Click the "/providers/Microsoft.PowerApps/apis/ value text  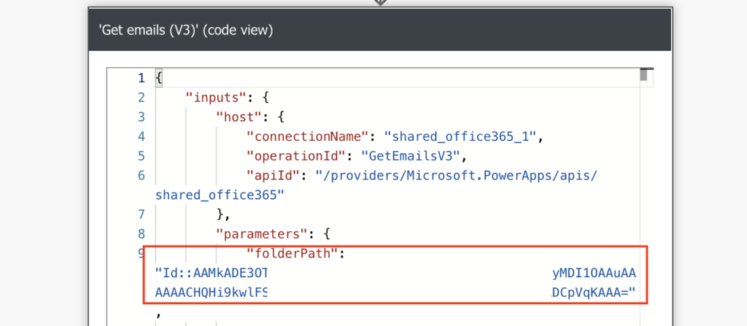click(457, 176)
